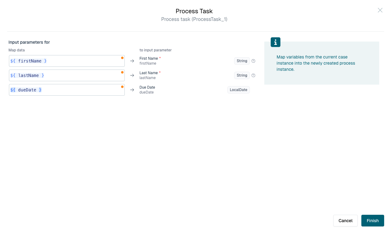Viewport: 390px width, 232px height.
Task: Click the 'Map data' column header
Action: 17,50
